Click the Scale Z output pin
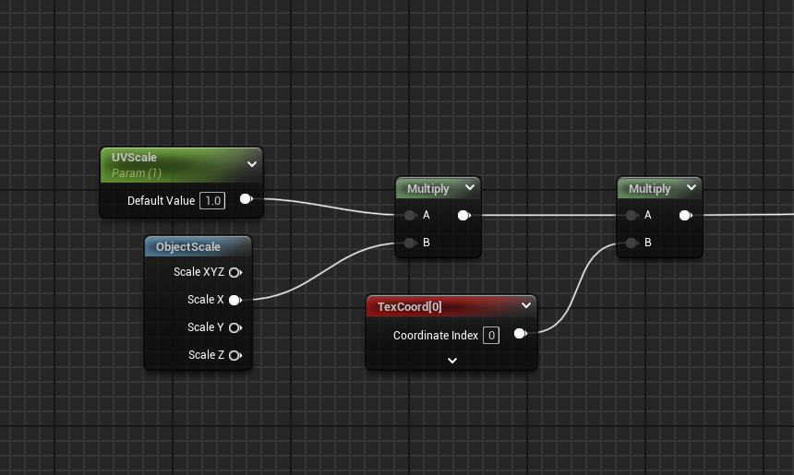The height and width of the screenshot is (475, 794). (x=235, y=355)
